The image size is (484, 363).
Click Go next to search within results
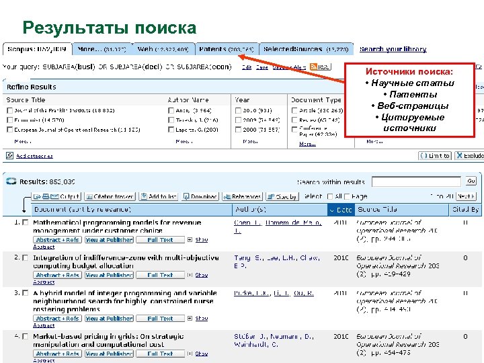pos(471,182)
